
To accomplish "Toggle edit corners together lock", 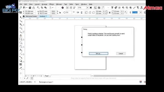I will coord(110,13).
